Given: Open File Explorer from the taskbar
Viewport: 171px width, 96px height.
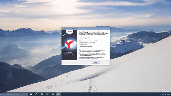Looking at the screenshot, I should 42,94.
